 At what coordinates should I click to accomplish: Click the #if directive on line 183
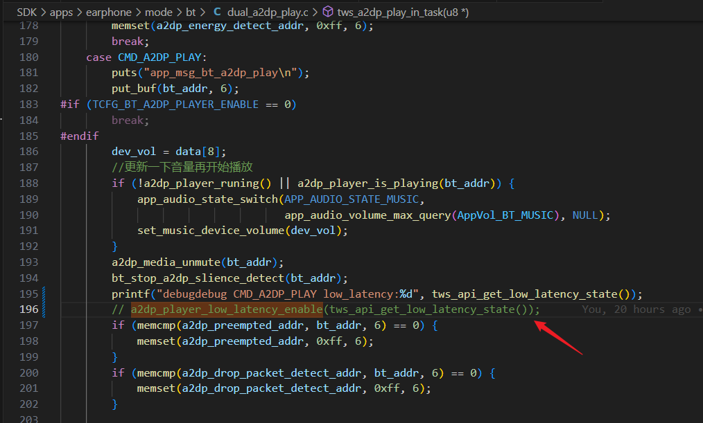(70, 105)
